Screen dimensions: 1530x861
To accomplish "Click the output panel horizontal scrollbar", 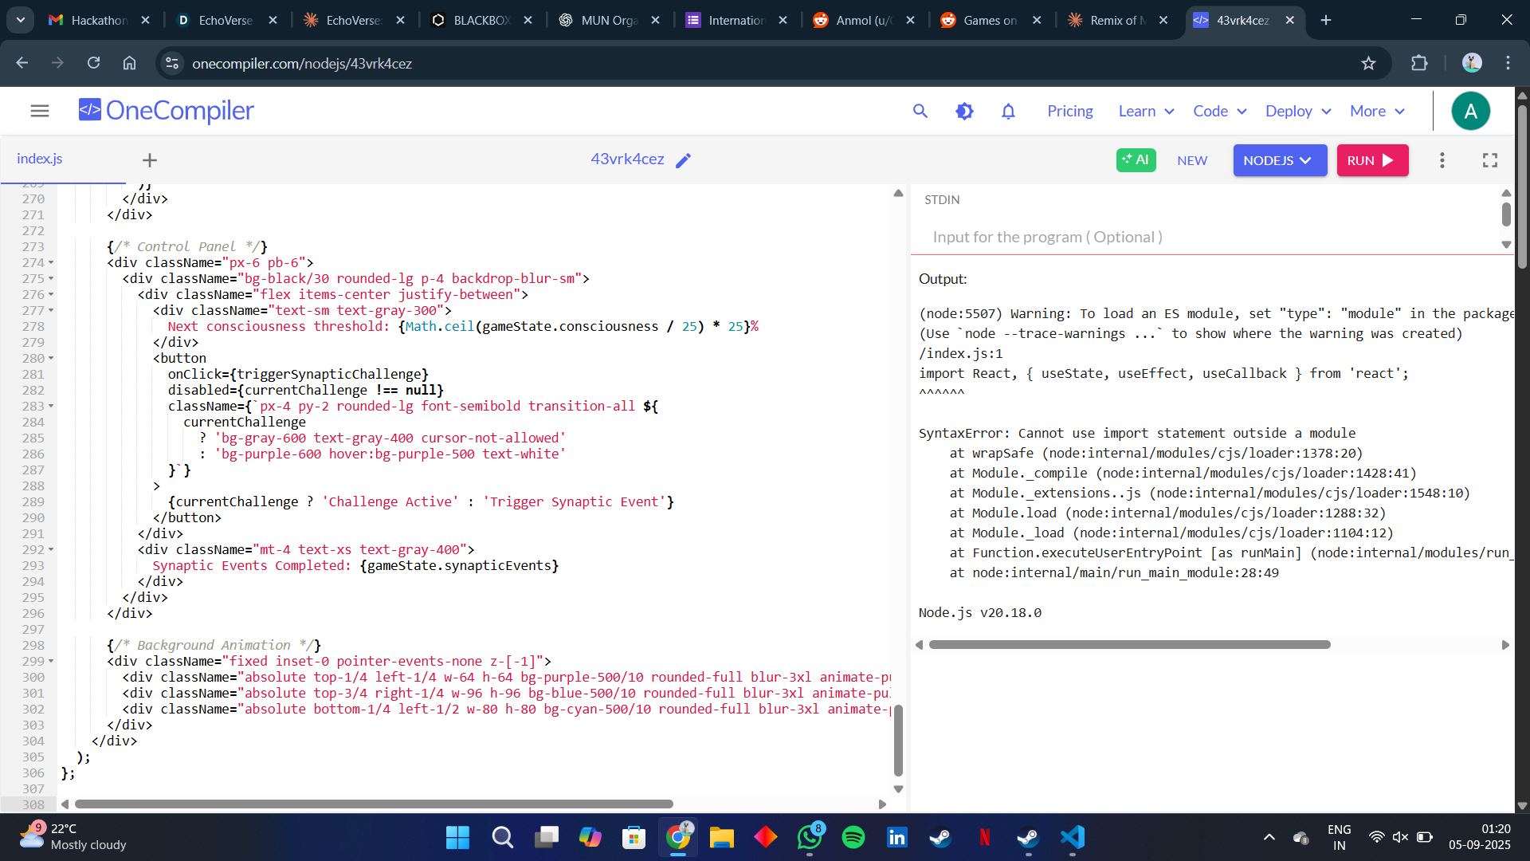I will (1128, 644).
